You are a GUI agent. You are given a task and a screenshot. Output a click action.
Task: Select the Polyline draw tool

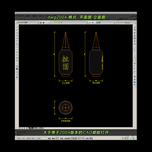click(17, 33)
